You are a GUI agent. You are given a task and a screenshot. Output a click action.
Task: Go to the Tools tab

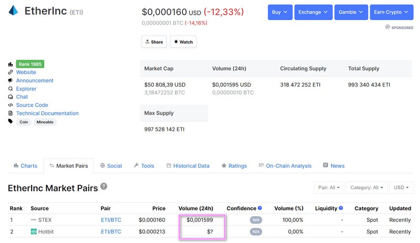pyautogui.click(x=144, y=166)
